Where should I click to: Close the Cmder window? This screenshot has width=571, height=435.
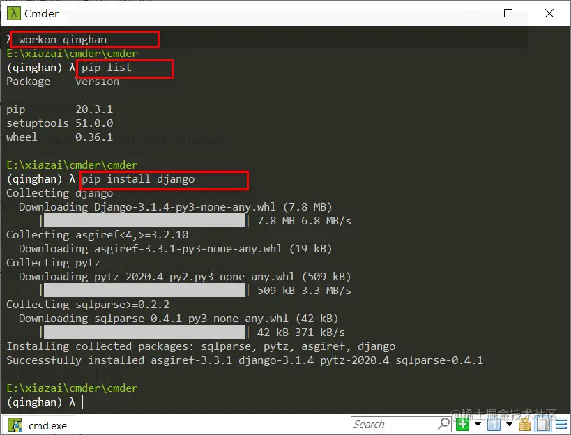tap(549, 13)
